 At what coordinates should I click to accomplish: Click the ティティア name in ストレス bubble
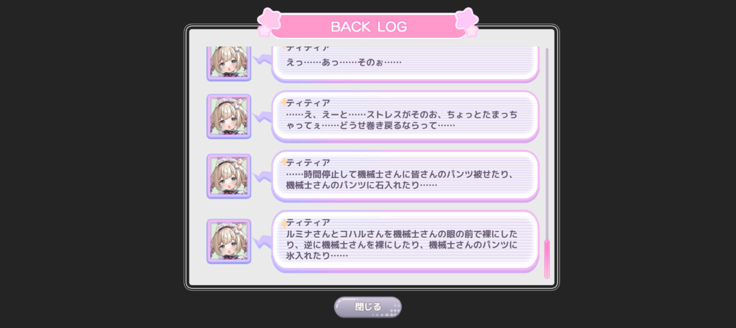tap(308, 103)
